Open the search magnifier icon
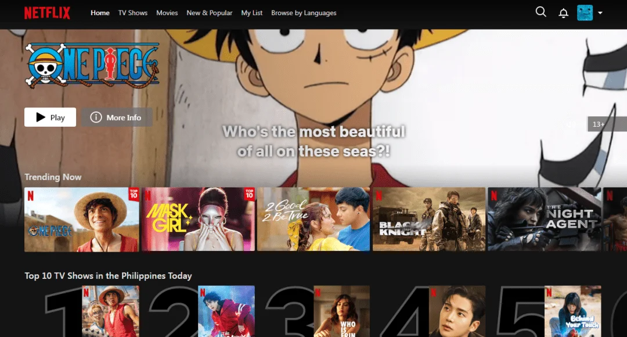Image resolution: width=627 pixels, height=337 pixels. pos(540,12)
